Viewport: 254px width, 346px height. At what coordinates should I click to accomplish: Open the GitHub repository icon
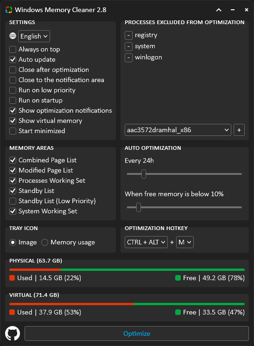(x=13, y=333)
